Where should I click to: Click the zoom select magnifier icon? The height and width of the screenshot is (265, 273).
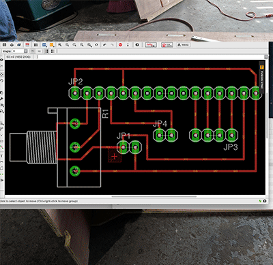click(89, 45)
